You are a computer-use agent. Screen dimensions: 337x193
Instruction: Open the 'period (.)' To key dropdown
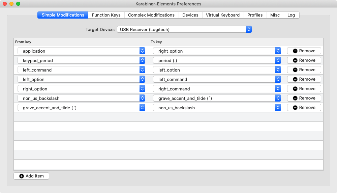[217, 60]
